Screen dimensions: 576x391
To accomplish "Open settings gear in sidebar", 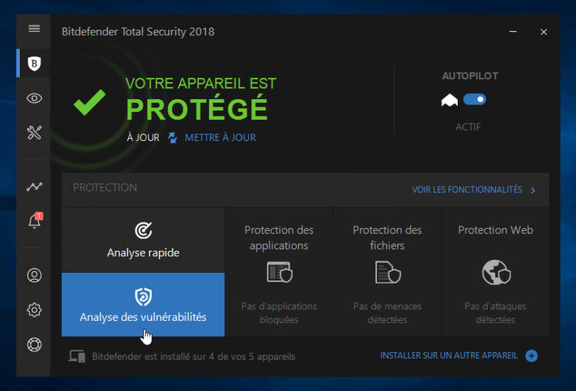I will point(34,310).
